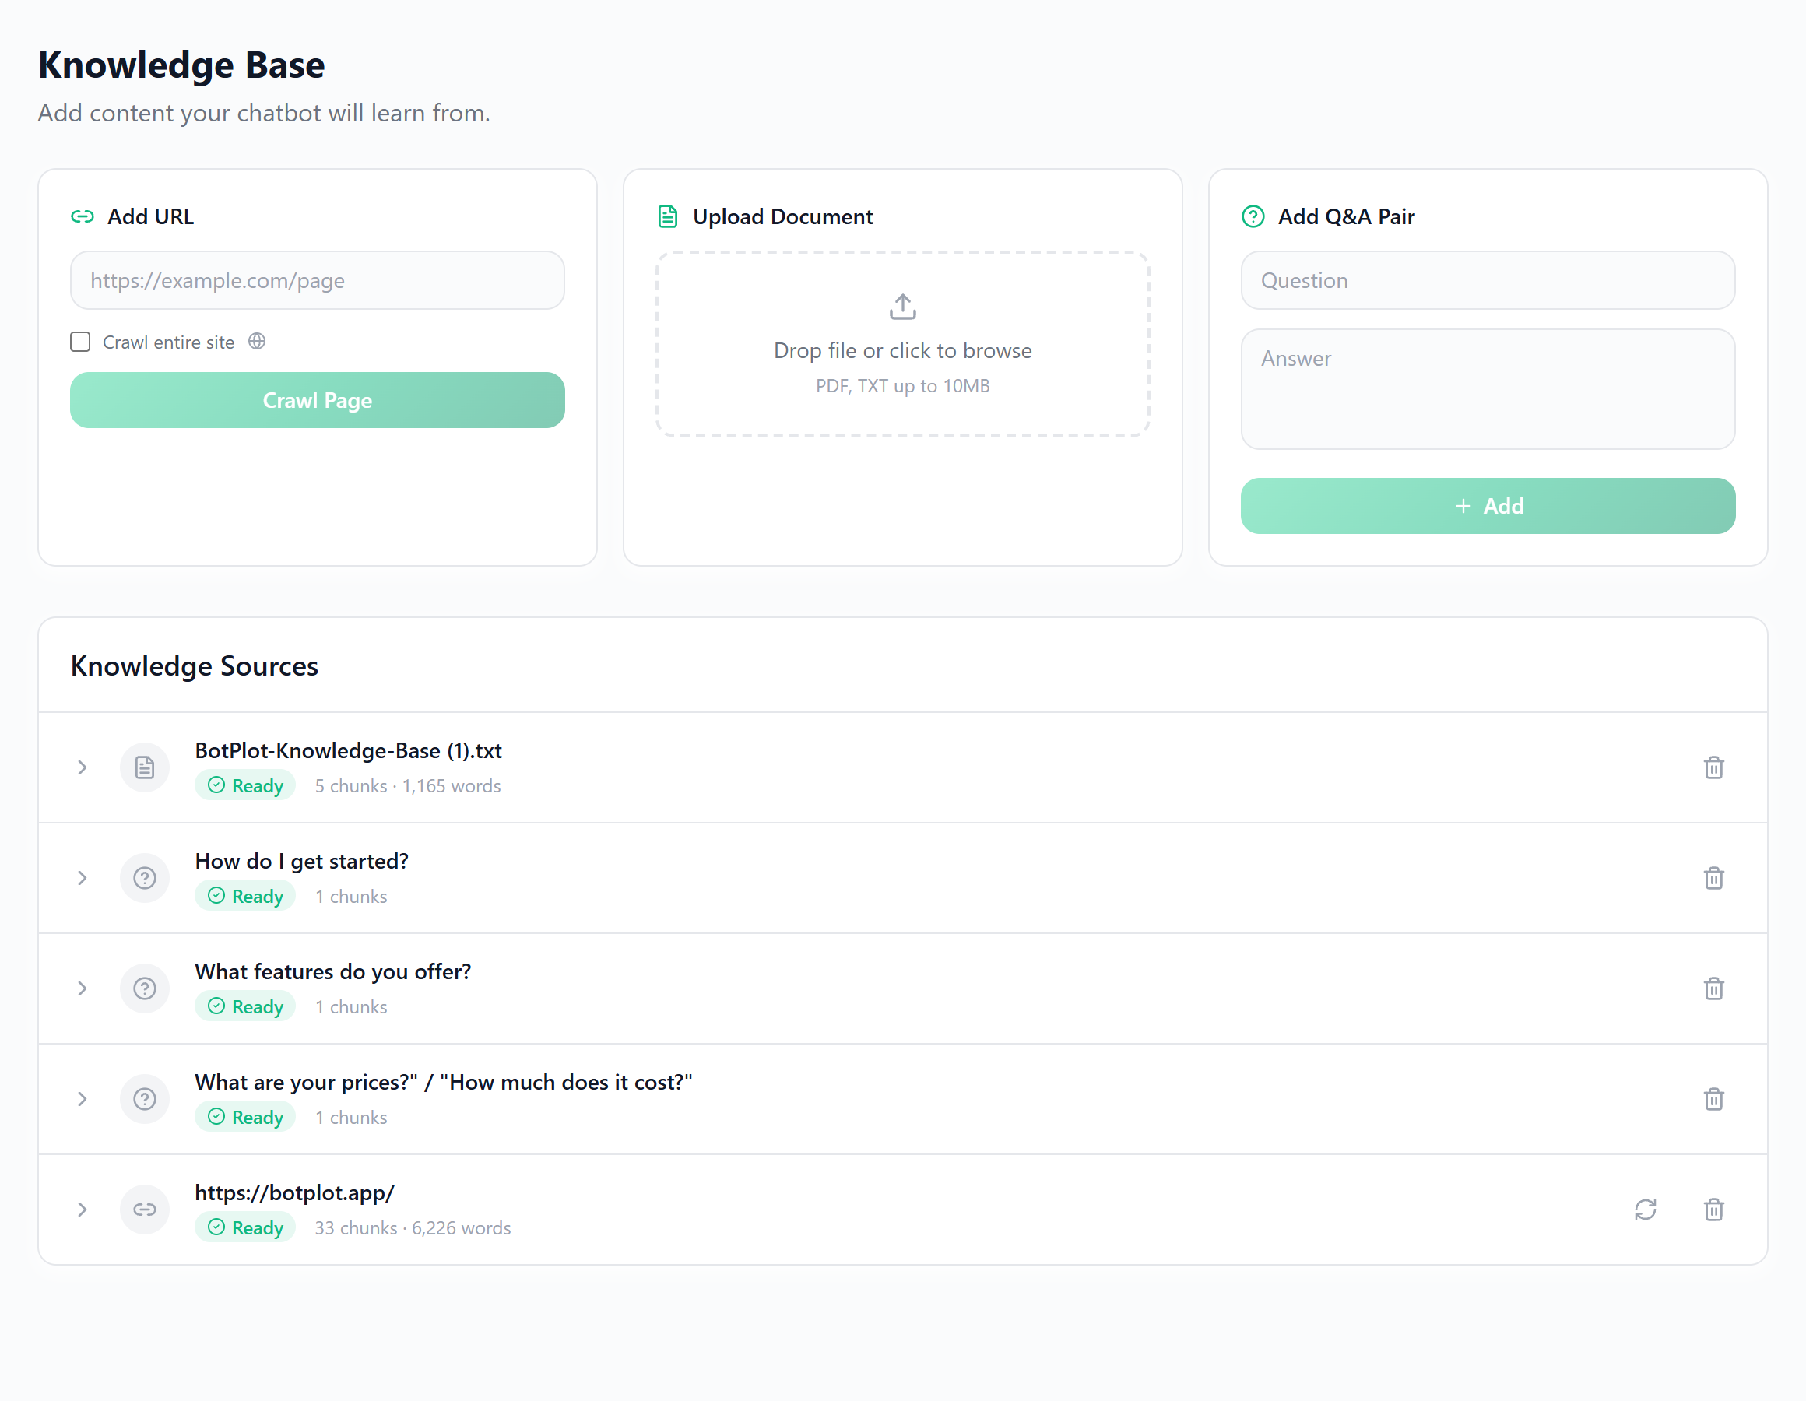Image resolution: width=1806 pixels, height=1401 pixels.
Task: Click the upload arrow icon in the drop zone
Action: pos(902,307)
